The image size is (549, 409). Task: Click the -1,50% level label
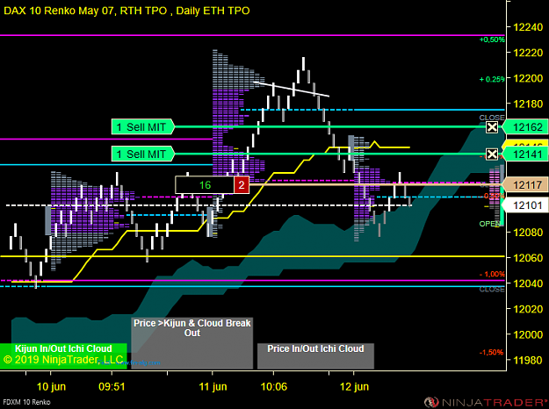click(491, 352)
